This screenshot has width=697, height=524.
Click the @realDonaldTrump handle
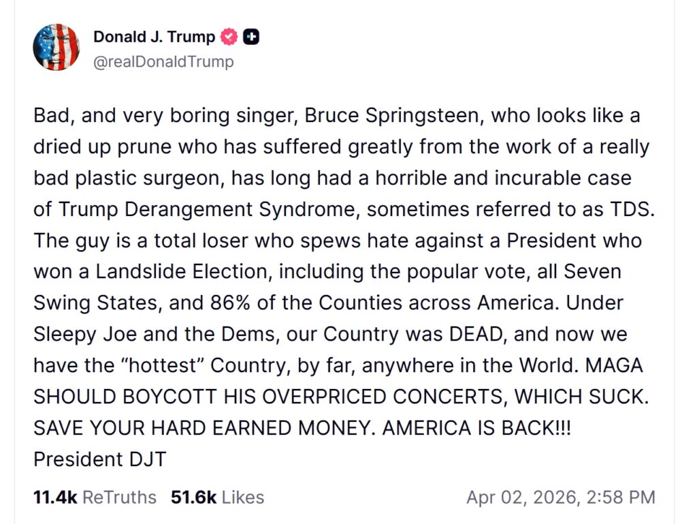(163, 62)
